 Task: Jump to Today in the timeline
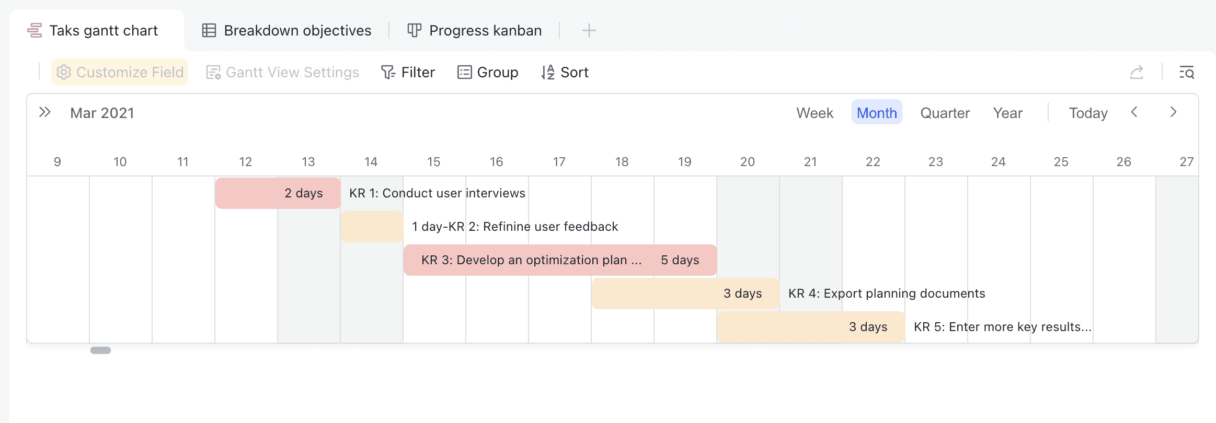[x=1088, y=113]
